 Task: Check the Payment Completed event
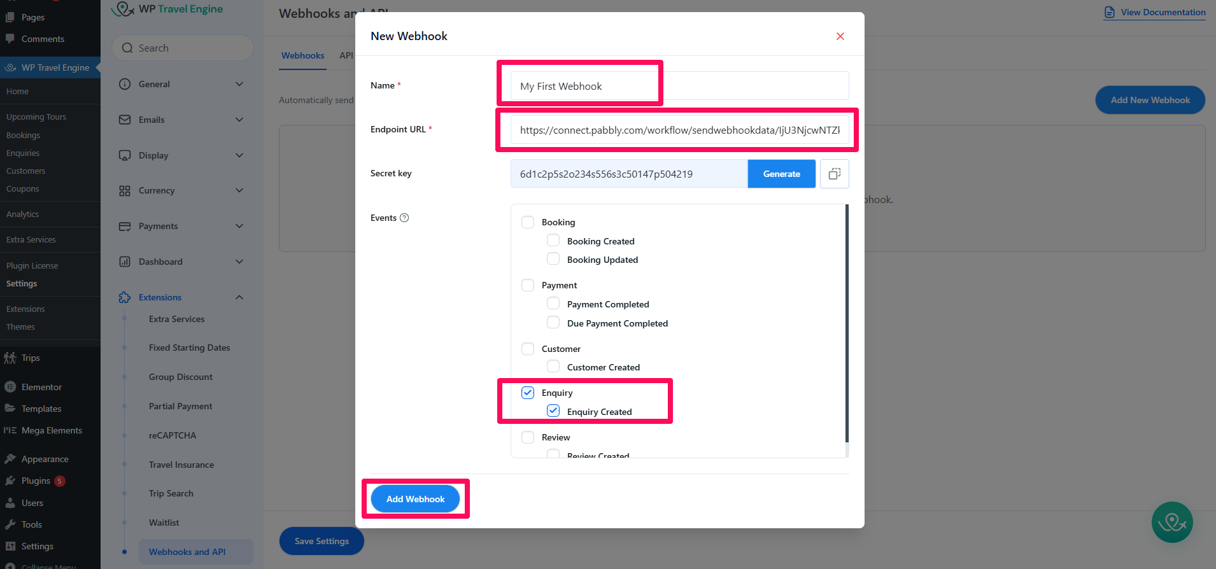coord(553,304)
